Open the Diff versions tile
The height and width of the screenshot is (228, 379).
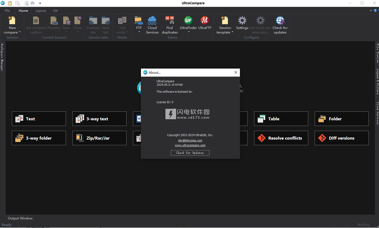(x=342, y=138)
